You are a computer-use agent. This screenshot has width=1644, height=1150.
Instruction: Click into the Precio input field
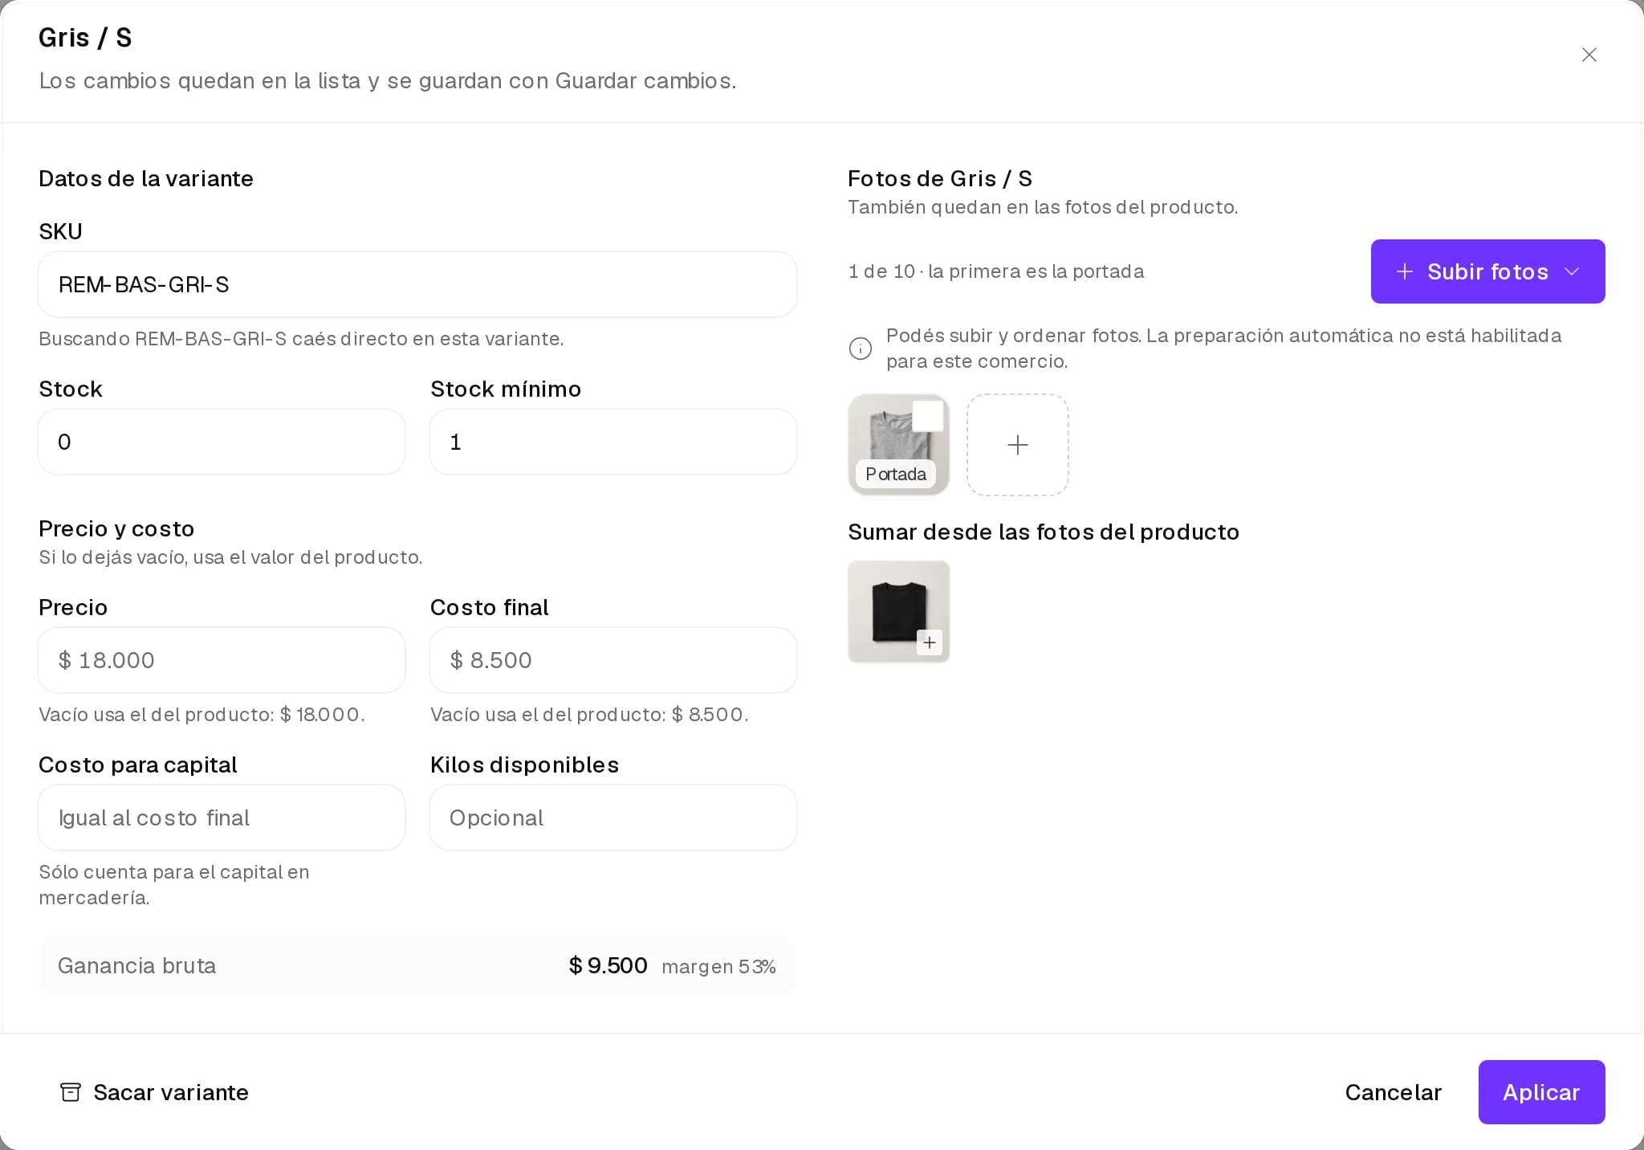pyautogui.click(x=222, y=660)
